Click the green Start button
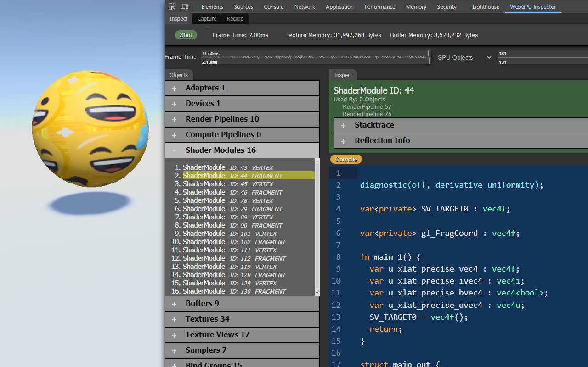Image resolution: width=588 pixels, height=367 pixels. [186, 35]
